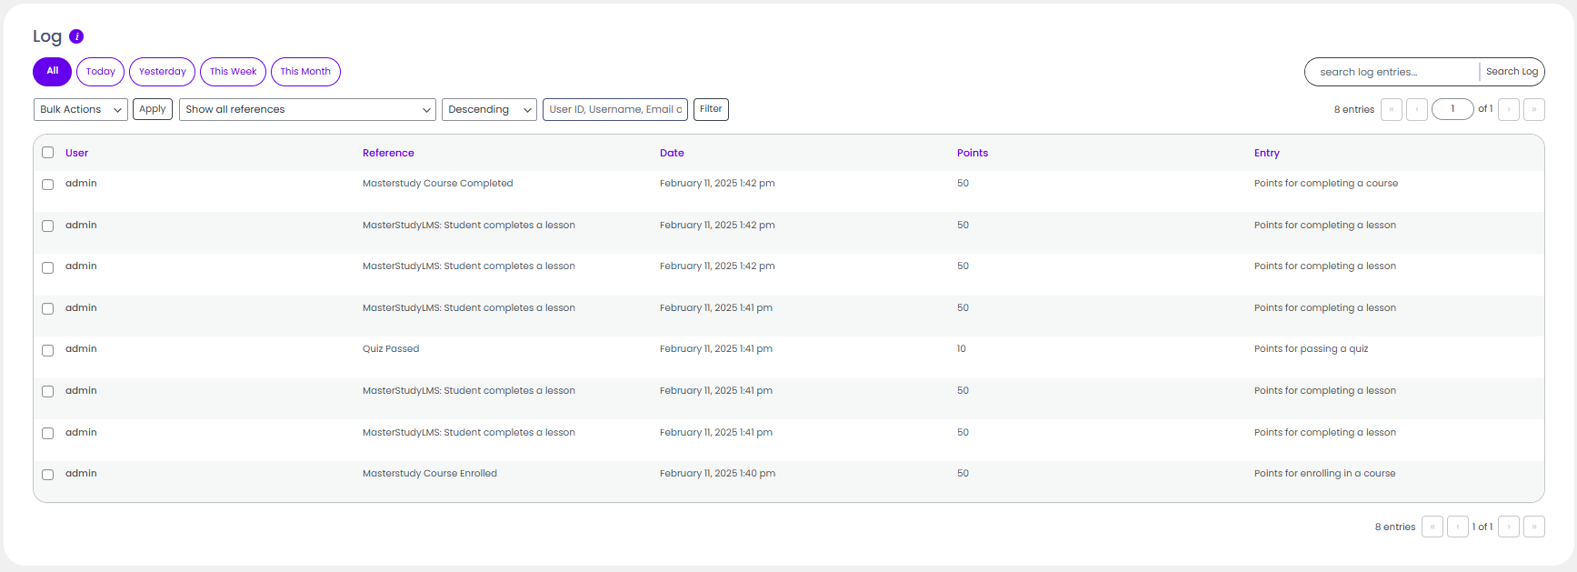Click last page arrow in bottom pagination
1577x572 pixels.
(x=1534, y=527)
